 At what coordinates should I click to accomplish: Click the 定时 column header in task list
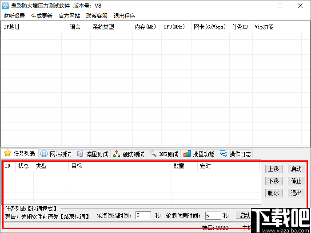click(x=228, y=166)
